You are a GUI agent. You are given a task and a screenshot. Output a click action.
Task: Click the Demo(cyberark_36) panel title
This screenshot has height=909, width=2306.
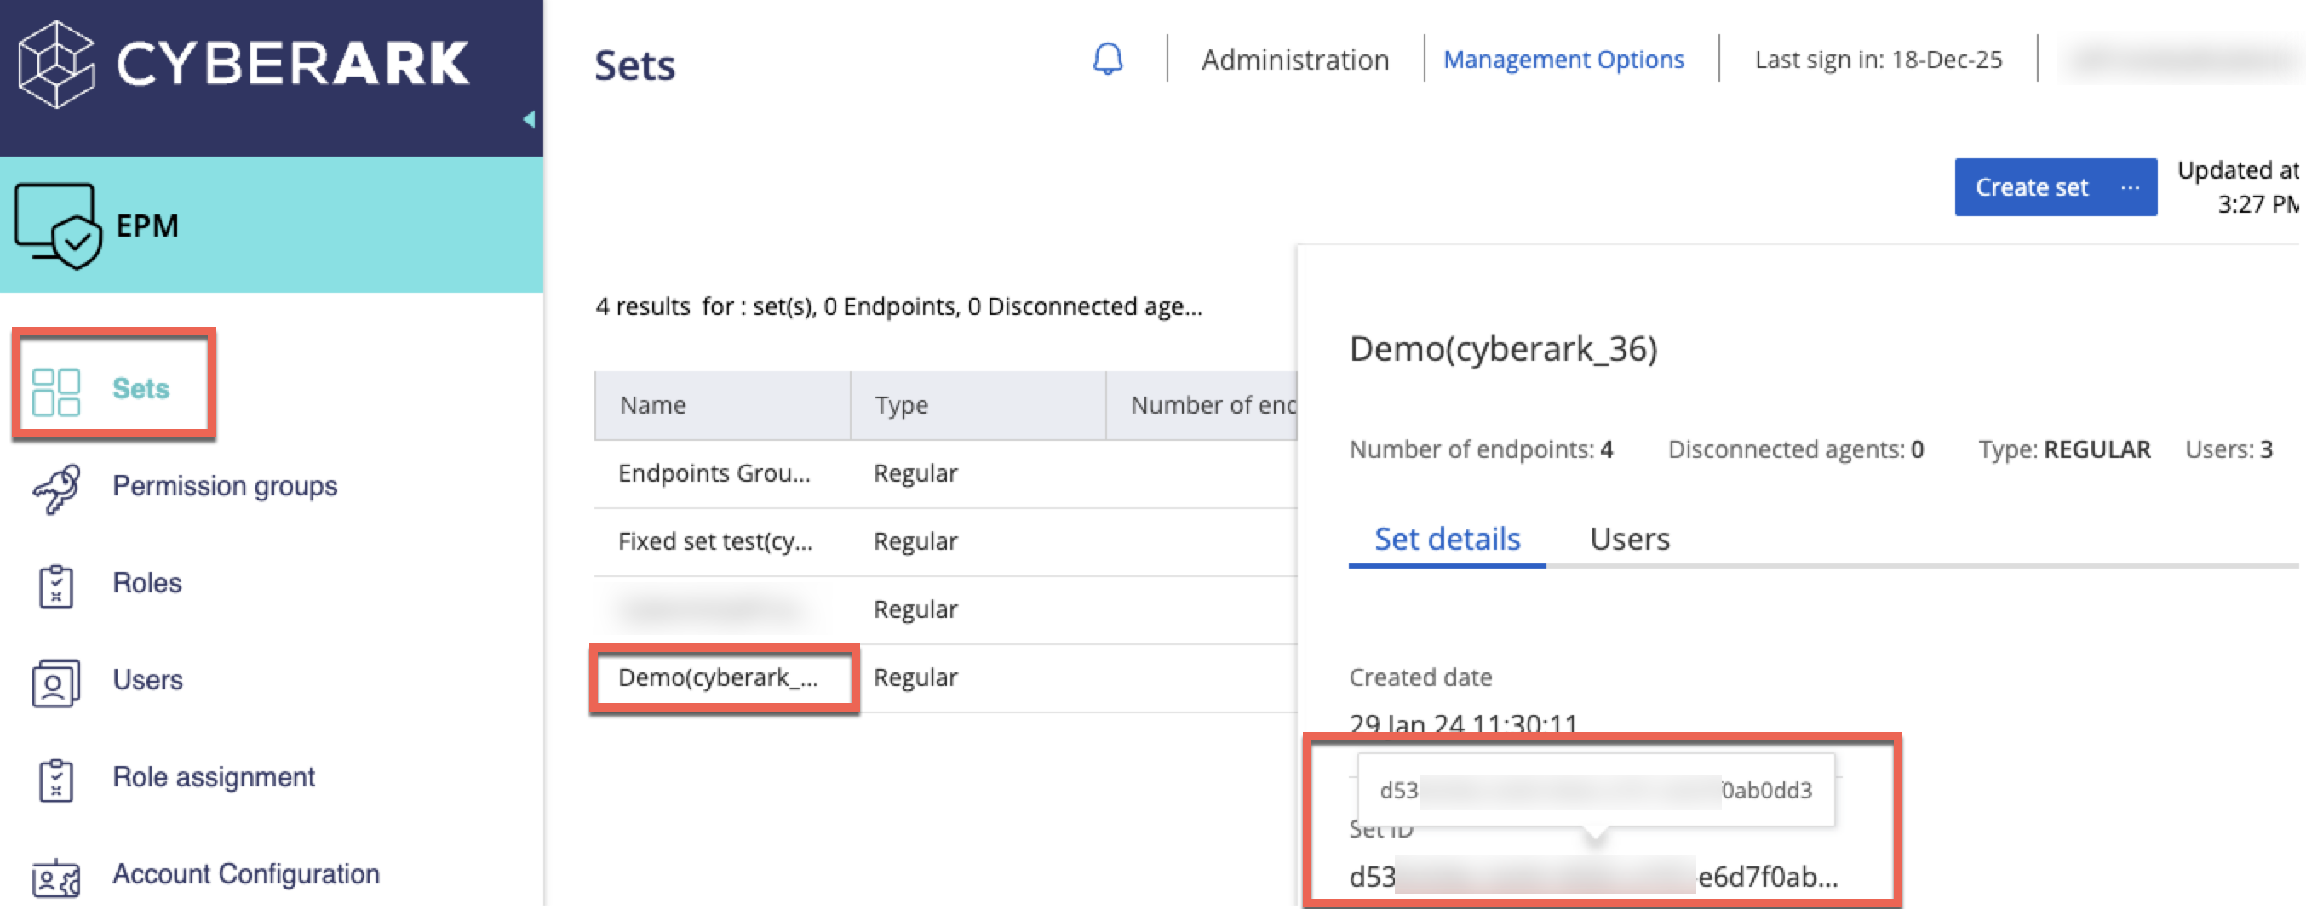[x=1503, y=348]
